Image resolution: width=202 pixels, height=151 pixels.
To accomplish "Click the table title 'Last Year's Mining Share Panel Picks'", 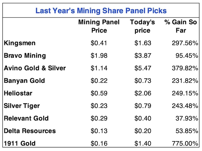I will pyautogui.click(x=101, y=11).
